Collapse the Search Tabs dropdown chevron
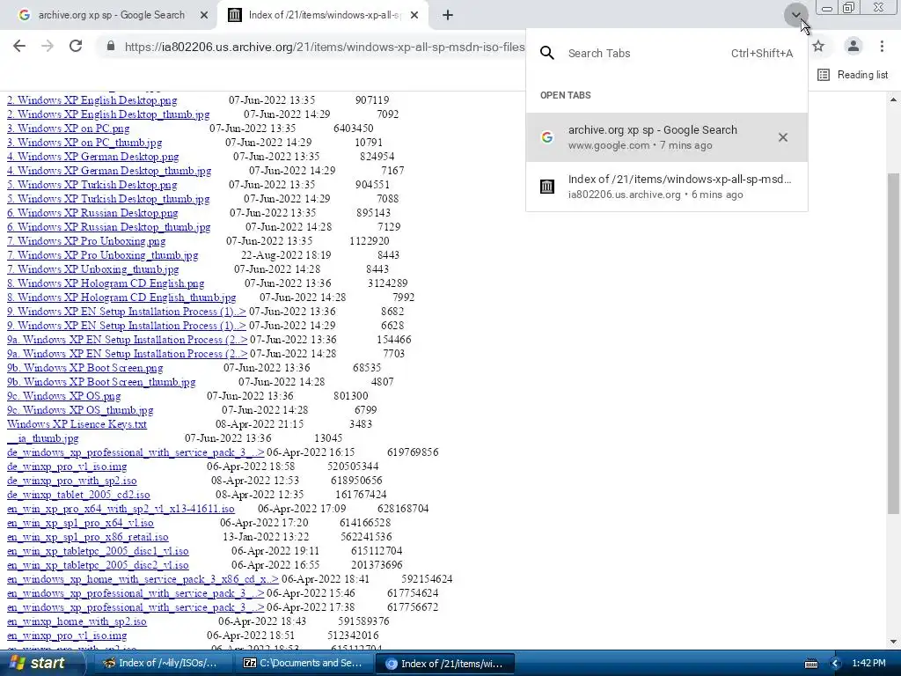 [795, 16]
